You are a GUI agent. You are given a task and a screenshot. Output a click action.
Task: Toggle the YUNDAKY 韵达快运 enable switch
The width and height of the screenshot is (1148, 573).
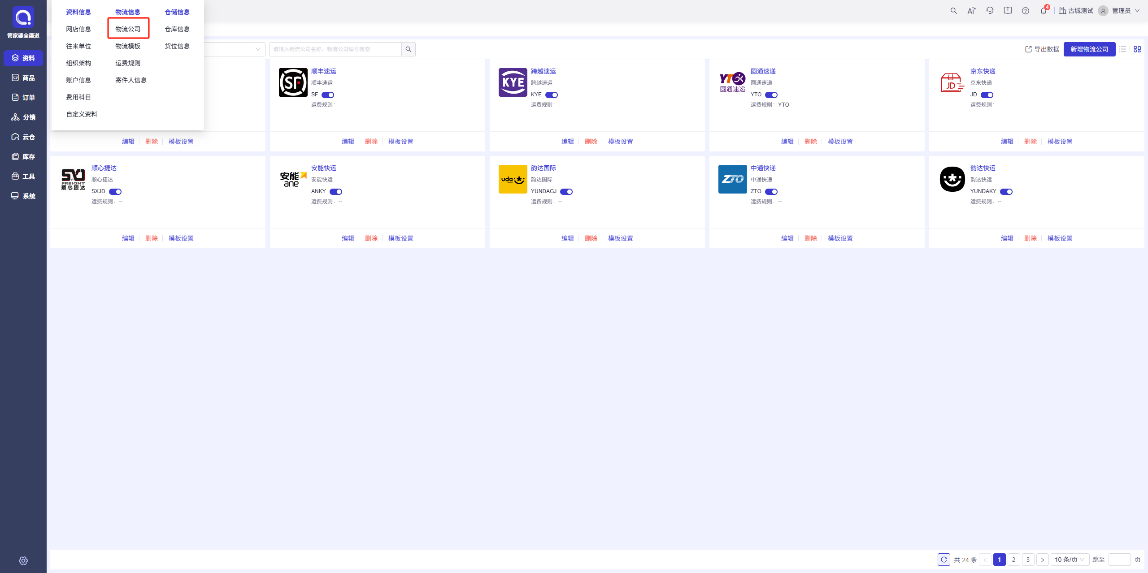pyautogui.click(x=1006, y=192)
